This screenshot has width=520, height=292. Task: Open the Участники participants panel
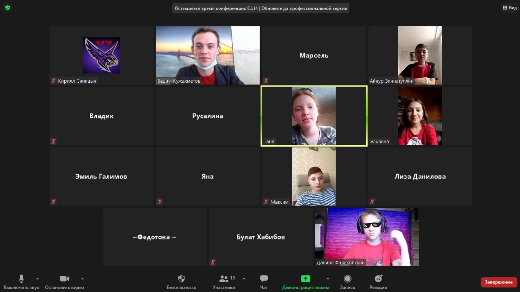(224, 279)
